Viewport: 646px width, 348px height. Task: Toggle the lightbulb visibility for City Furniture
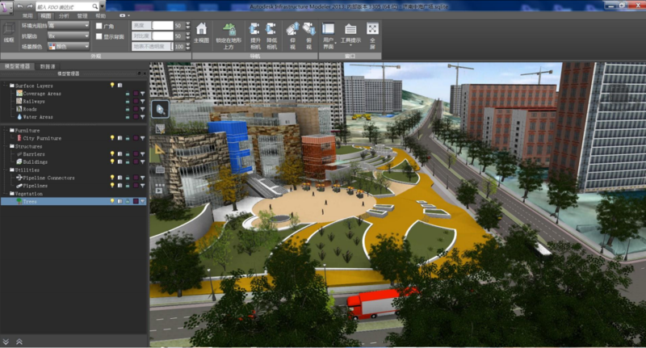[112, 138]
